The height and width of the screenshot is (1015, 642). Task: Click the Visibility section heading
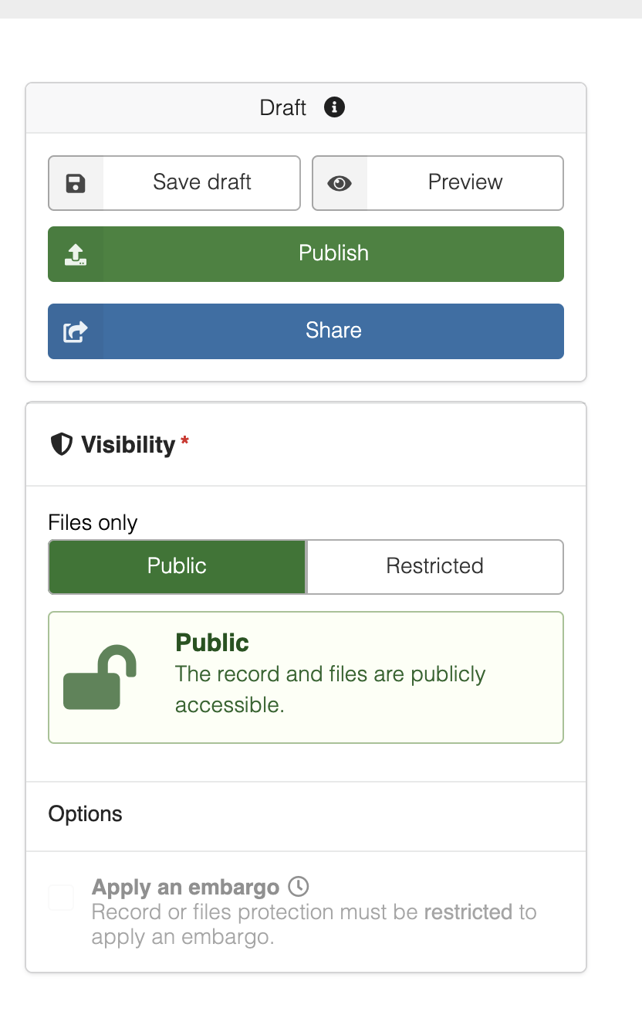pos(128,445)
